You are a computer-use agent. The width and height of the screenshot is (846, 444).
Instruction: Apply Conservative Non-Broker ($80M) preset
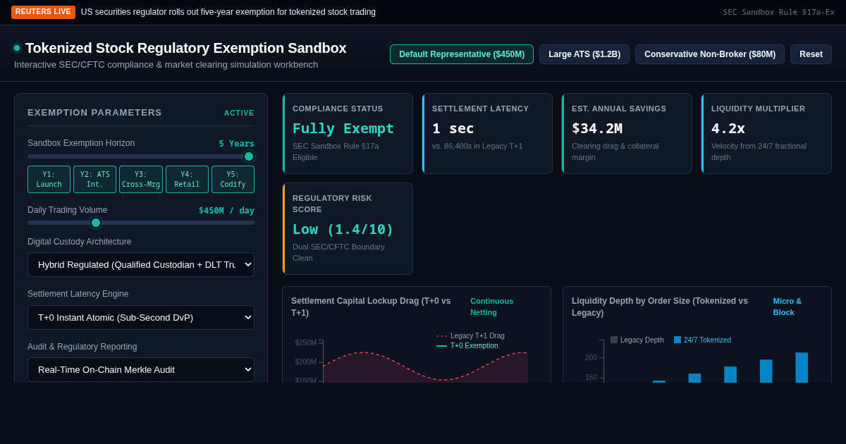(x=710, y=54)
